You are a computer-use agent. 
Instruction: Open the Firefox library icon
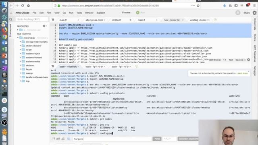click(x=230, y=6)
